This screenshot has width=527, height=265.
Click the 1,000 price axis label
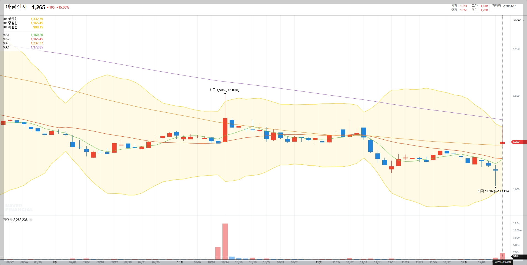coord(516,190)
